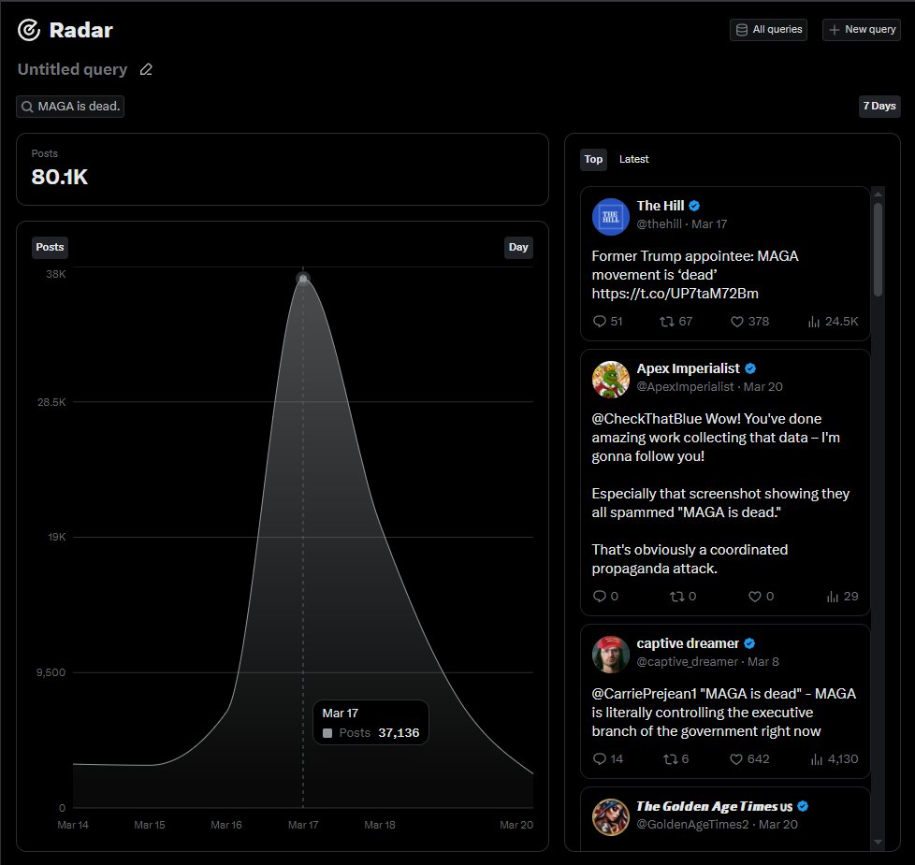This screenshot has height=865, width=915.
Task: Click the search magnifier icon in query box
Action: click(x=27, y=107)
